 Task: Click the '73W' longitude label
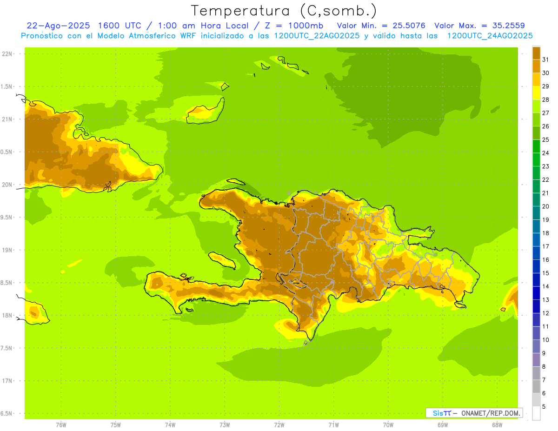click(225, 425)
